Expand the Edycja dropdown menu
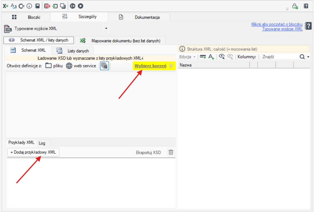 [187, 57]
